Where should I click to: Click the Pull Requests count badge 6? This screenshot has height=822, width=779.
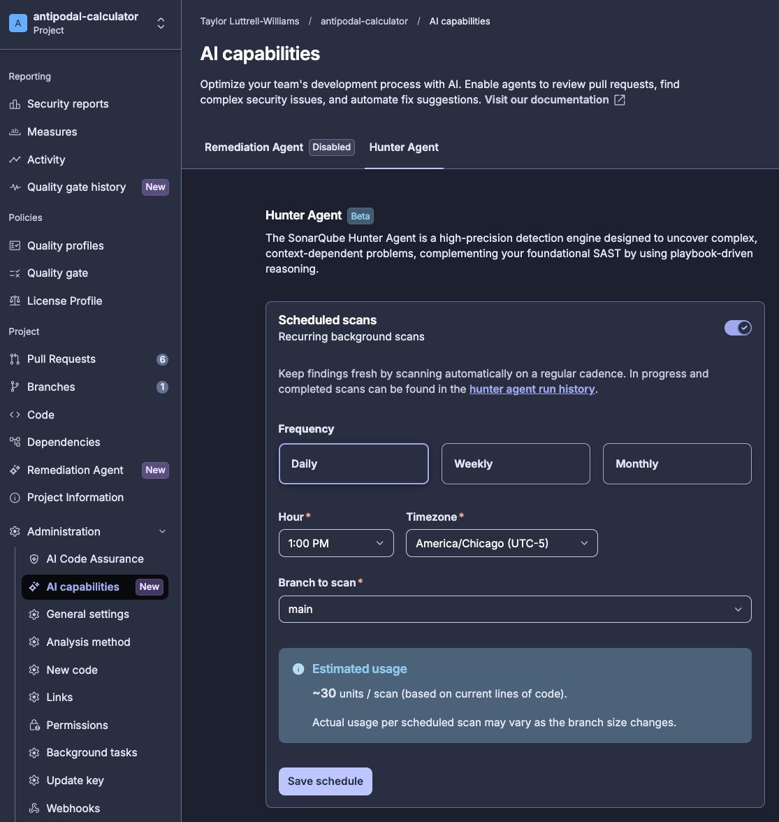pos(162,359)
